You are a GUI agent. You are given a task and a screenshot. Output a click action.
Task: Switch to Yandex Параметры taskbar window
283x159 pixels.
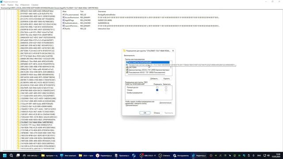[x=104, y=155]
